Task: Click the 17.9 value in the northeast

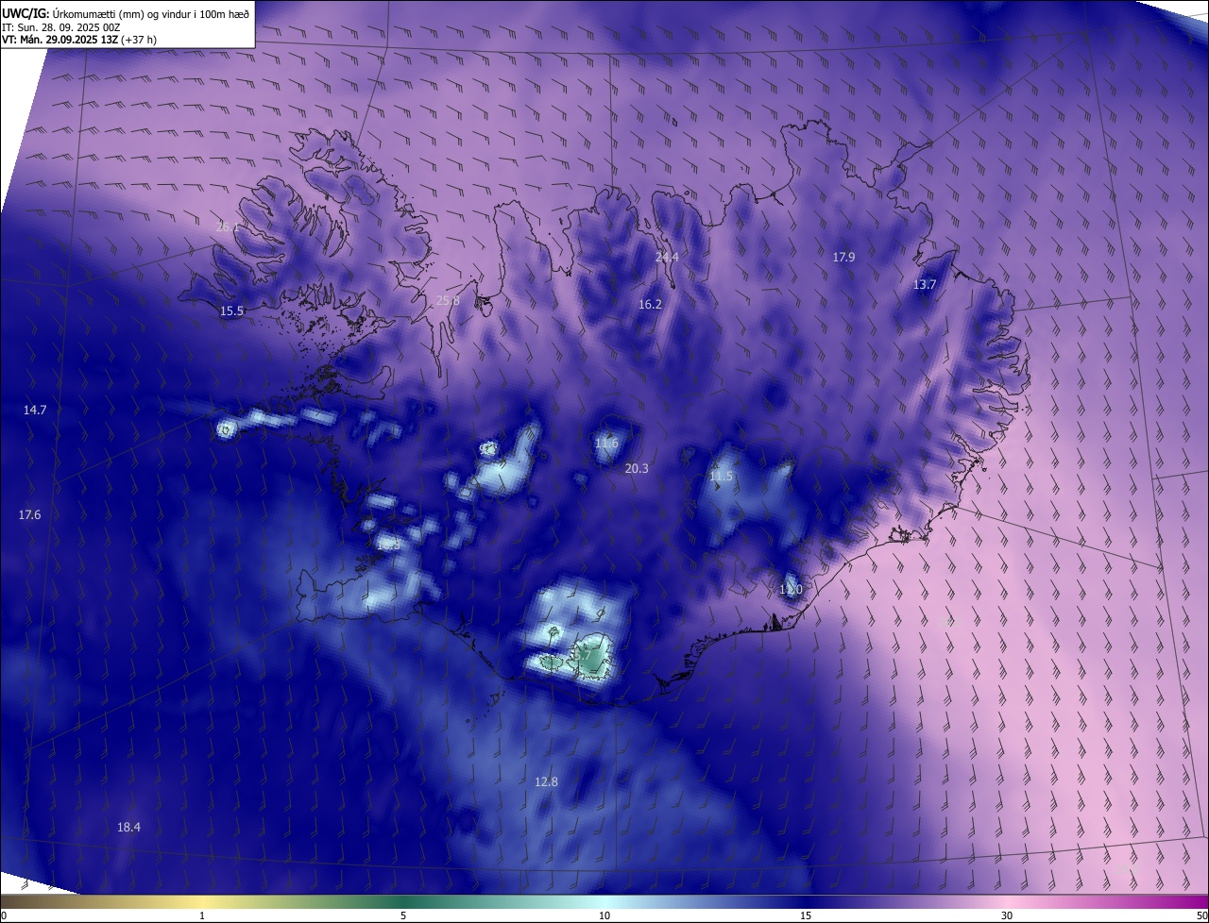Action: (843, 257)
